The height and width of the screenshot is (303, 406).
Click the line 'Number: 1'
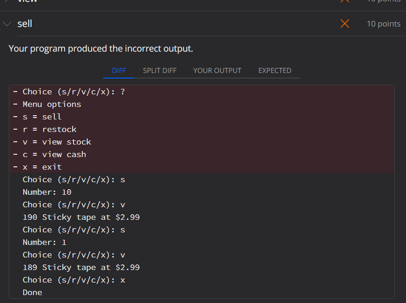(44, 242)
